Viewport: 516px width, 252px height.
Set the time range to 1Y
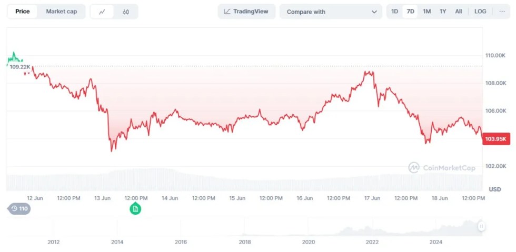point(443,12)
